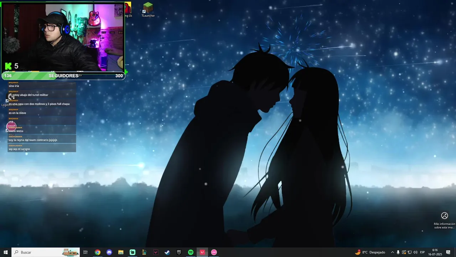Launch Google Chrome from the taskbar
The width and height of the screenshot is (456, 257).
pyautogui.click(x=98, y=252)
